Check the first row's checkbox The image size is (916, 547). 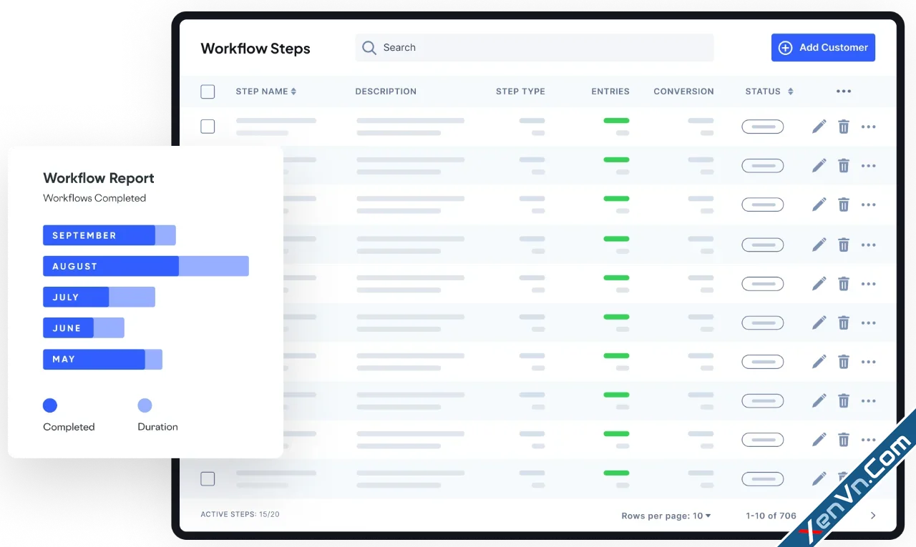click(208, 127)
